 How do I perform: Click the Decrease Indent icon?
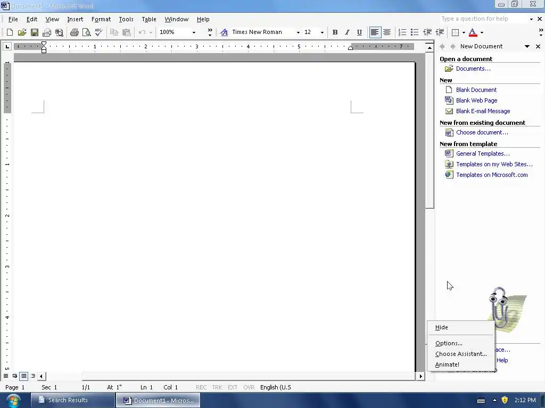click(427, 32)
